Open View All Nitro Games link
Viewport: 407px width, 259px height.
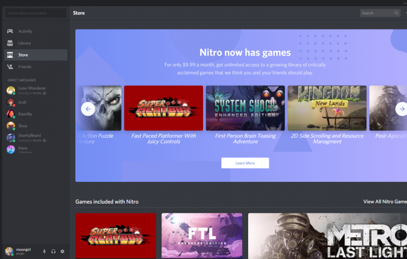384,202
